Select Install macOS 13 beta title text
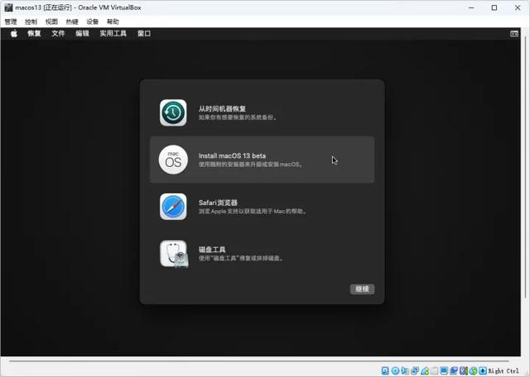 tap(232, 155)
